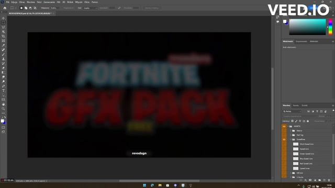Image resolution: width=335 pixels, height=188 pixels.
Task: Click the canvas vertical scrollbar
Action: pyautogui.click(x=272, y=99)
